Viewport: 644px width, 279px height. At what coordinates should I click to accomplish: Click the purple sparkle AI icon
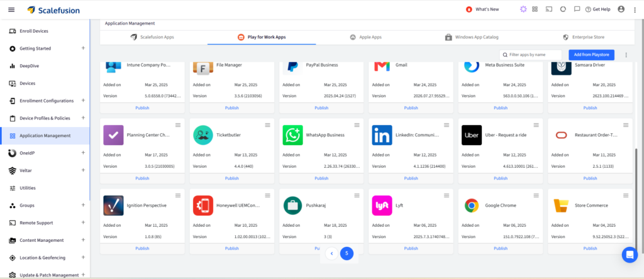pyautogui.click(x=523, y=9)
